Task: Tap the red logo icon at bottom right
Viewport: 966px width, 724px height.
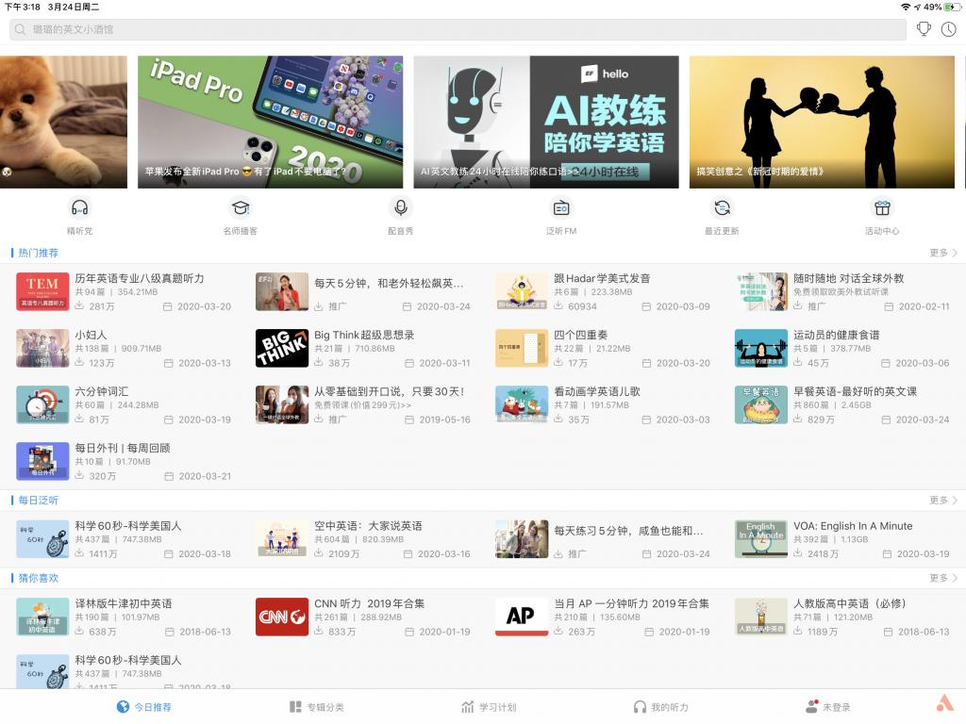Action: (945, 702)
